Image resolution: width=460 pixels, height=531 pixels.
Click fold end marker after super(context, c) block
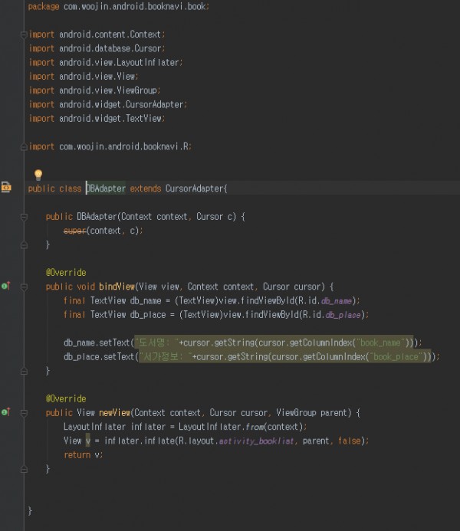(x=24, y=245)
